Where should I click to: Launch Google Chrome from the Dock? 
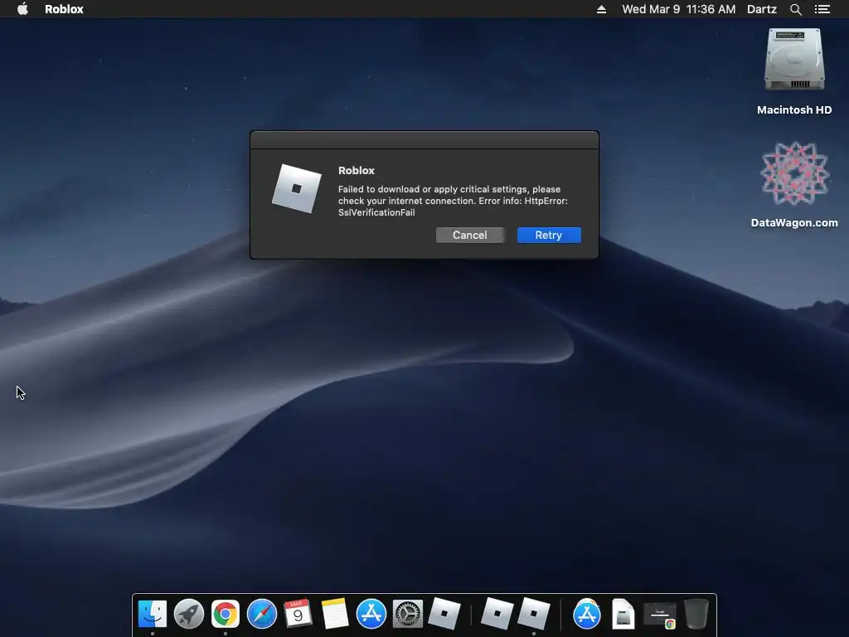[x=226, y=614]
